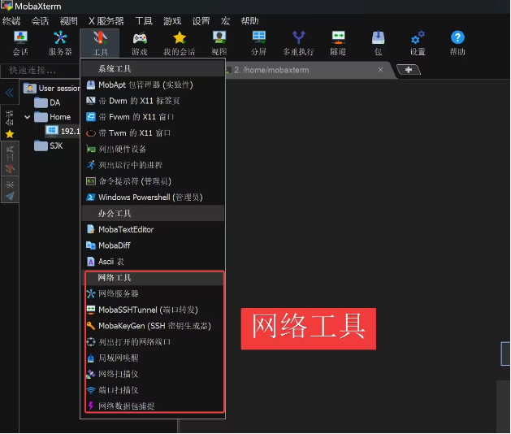Collapse the Home folder in session tree
The image size is (511, 434).
(28, 117)
